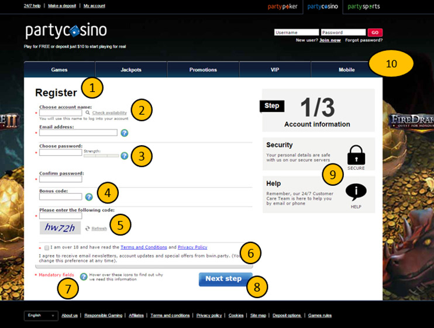Screen dimensions: 434x328
Task: Click the help icon beside Bonus code
Action: coord(89,197)
